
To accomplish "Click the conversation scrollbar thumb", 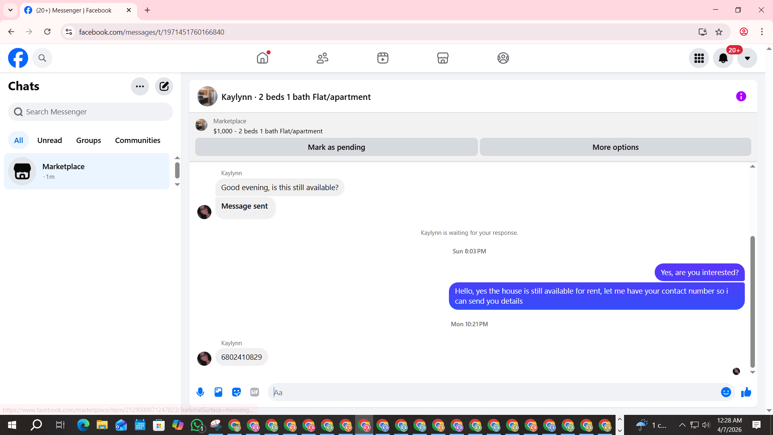I will (x=752, y=302).
